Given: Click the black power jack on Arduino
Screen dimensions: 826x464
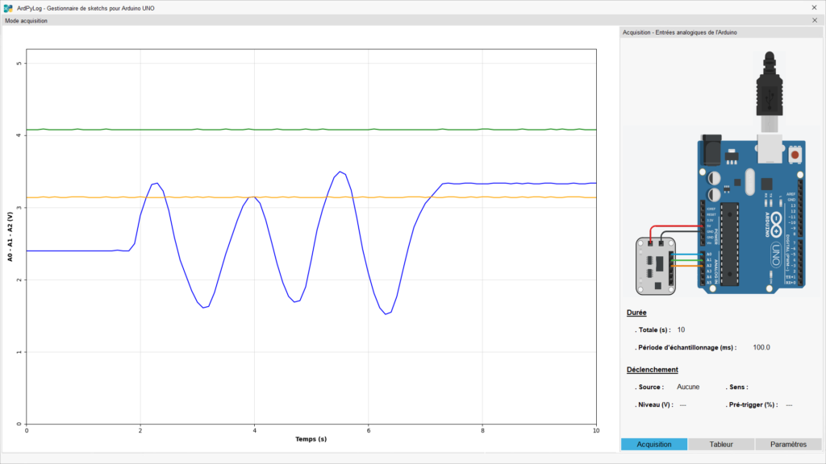Looking at the screenshot, I should [711, 150].
